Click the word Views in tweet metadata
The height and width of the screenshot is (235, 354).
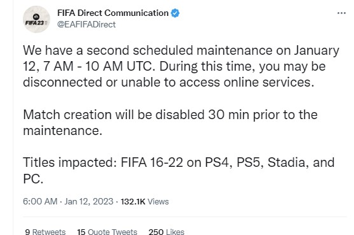(x=158, y=202)
